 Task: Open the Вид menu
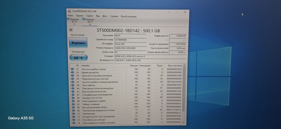click(x=98, y=16)
